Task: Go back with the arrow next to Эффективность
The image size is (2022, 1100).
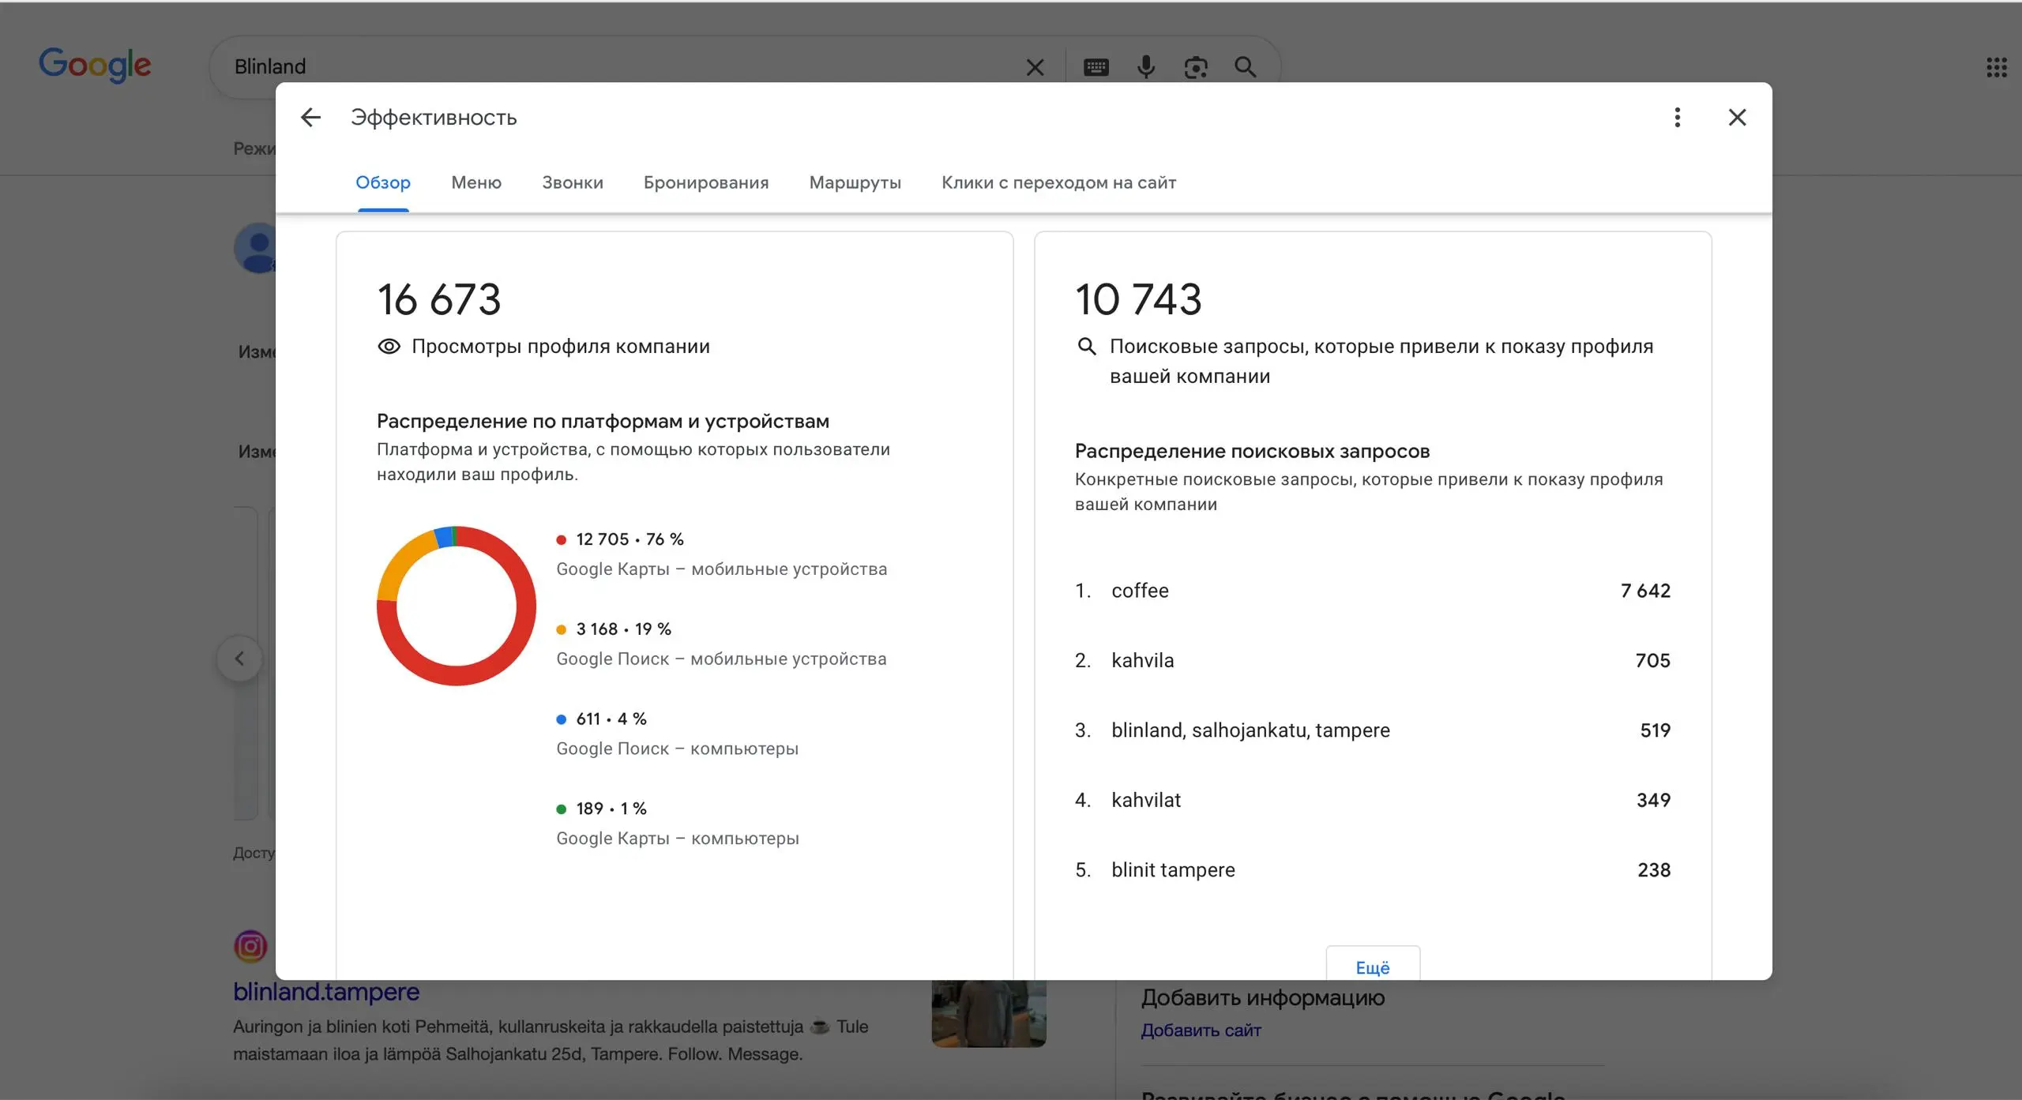Action: [x=310, y=118]
